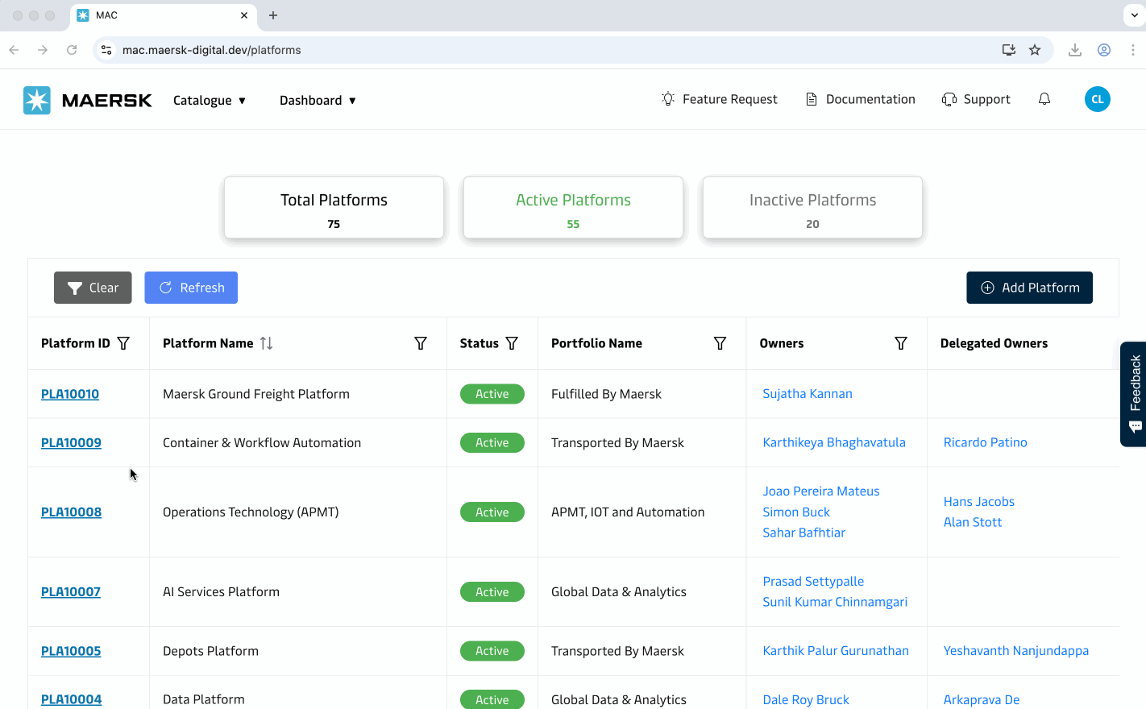Click the browser forward arrow
1146x709 pixels.
click(43, 50)
